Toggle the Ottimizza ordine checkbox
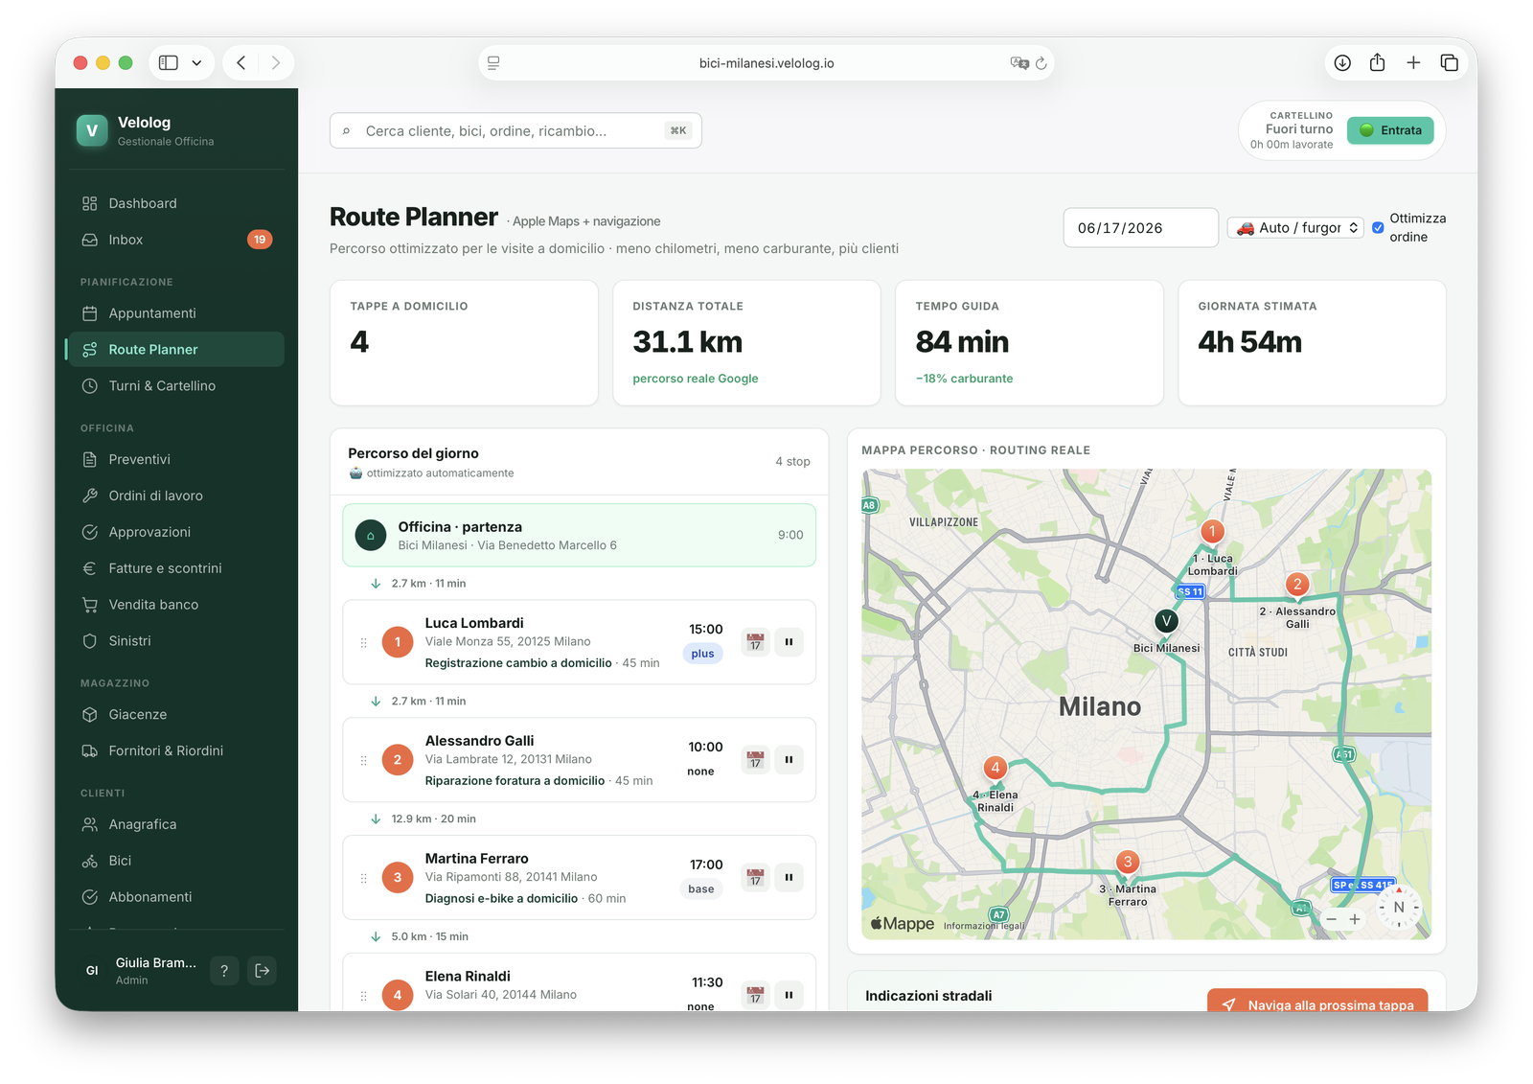The width and height of the screenshot is (1533, 1084). (1378, 228)
